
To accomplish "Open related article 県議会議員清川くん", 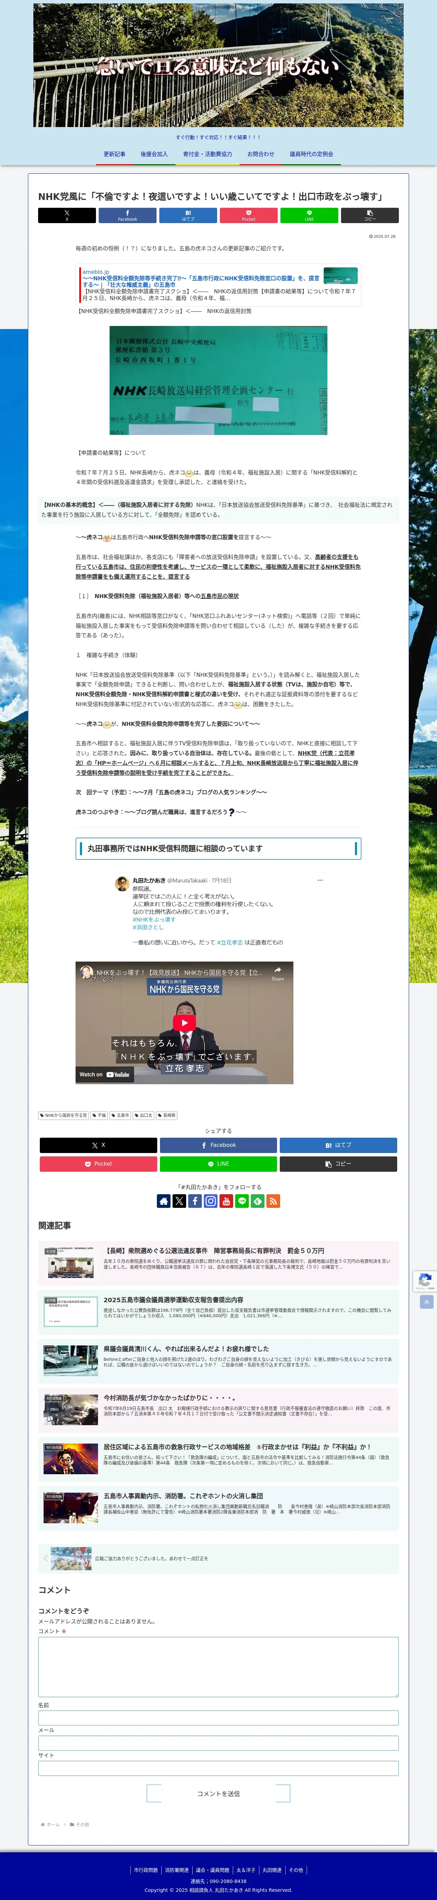I will (218, 1361).
